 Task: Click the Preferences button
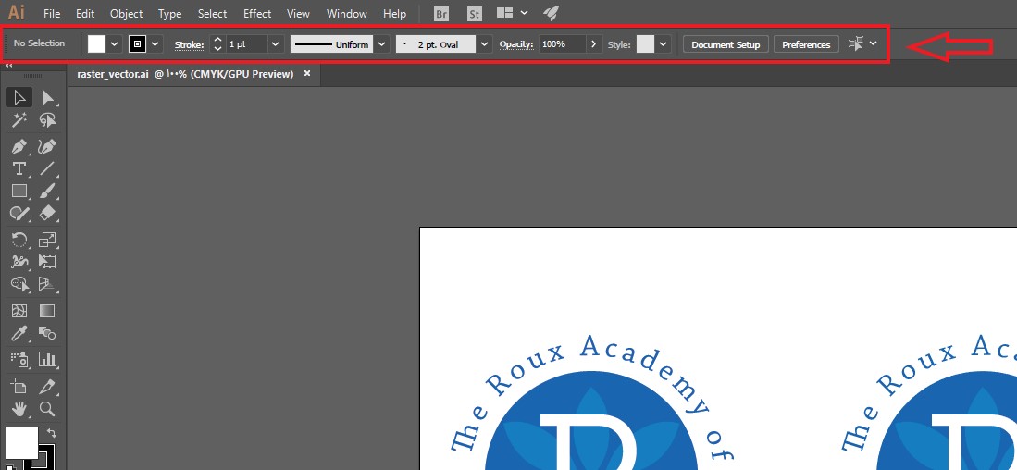click(806, 44)
